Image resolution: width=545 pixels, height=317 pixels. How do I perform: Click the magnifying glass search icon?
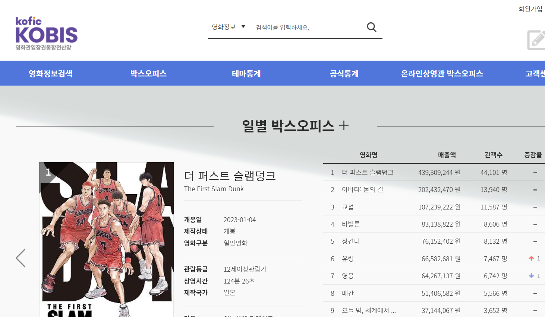click(x=371, y=27)
